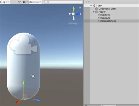Select the camera gizmo icon in scene

[23, 45]
